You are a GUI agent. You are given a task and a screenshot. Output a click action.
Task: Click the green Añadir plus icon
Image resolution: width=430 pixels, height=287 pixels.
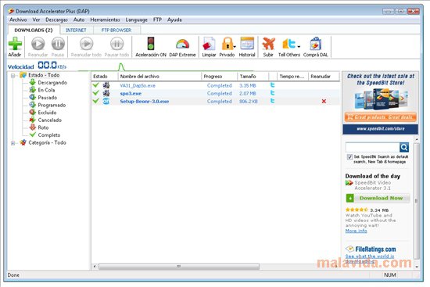(x=15, y=44)
